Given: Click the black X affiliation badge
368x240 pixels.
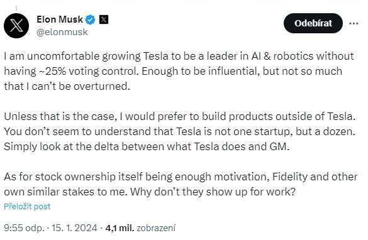Looking at the screenshot, I should point(104,19).
